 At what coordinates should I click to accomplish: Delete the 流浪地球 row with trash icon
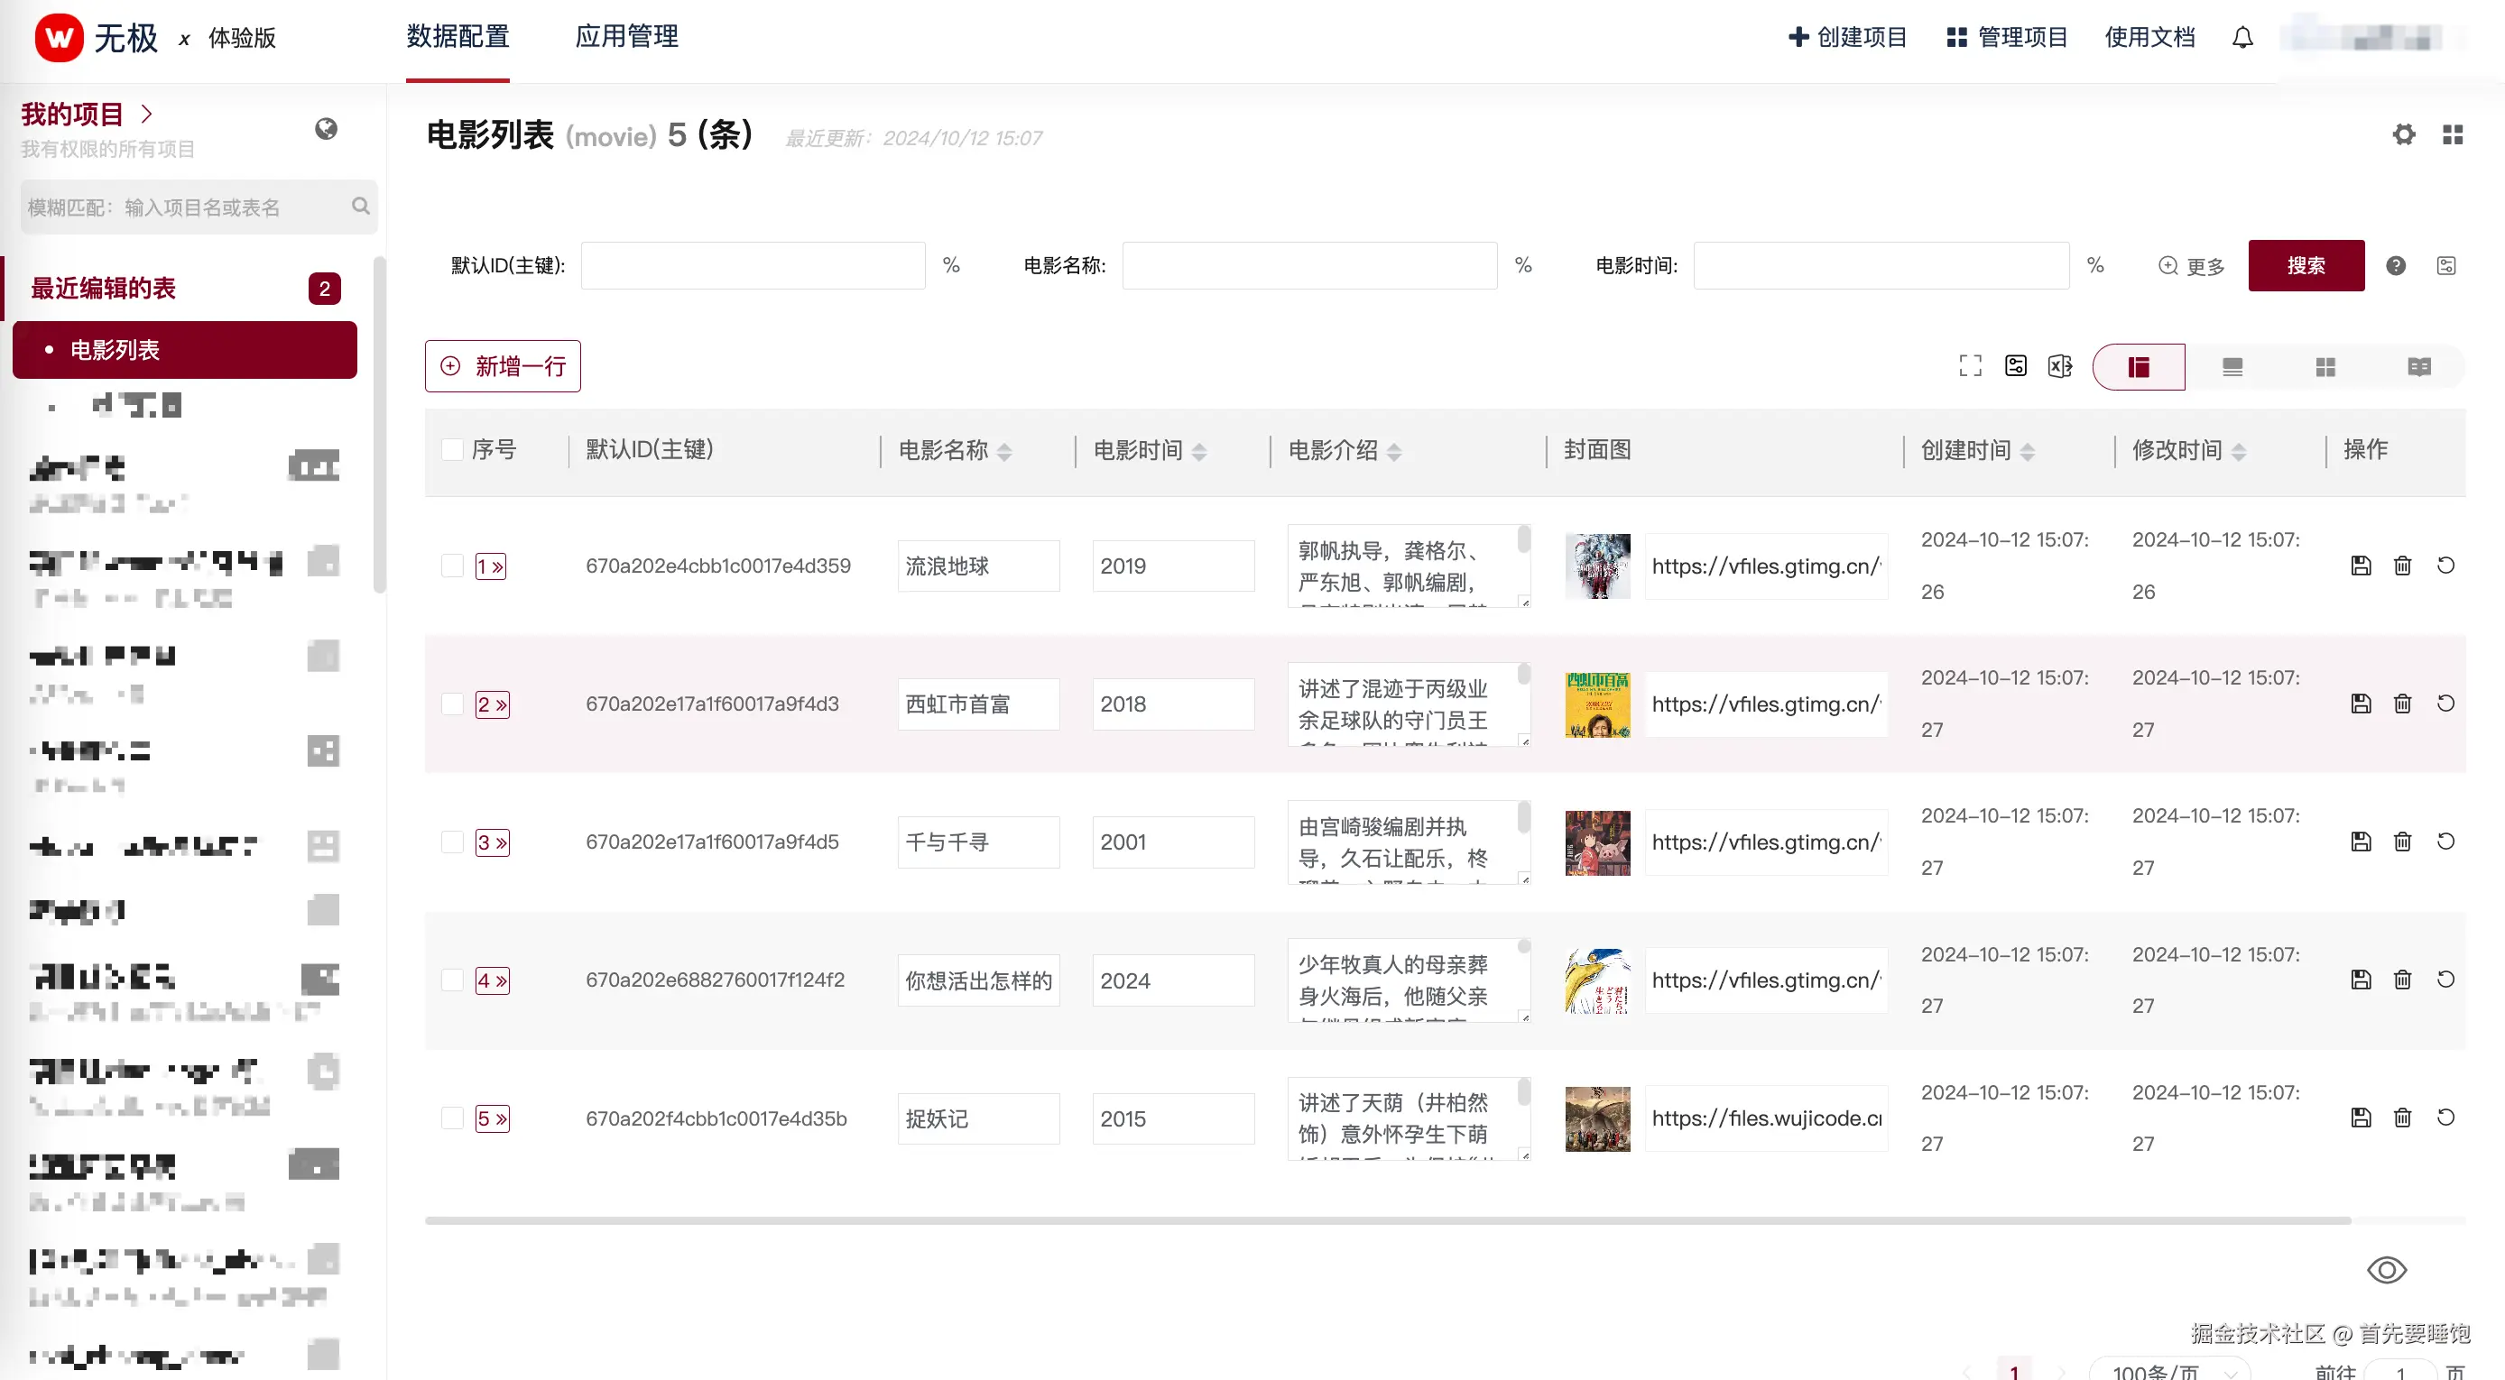tap(2402, 566)
